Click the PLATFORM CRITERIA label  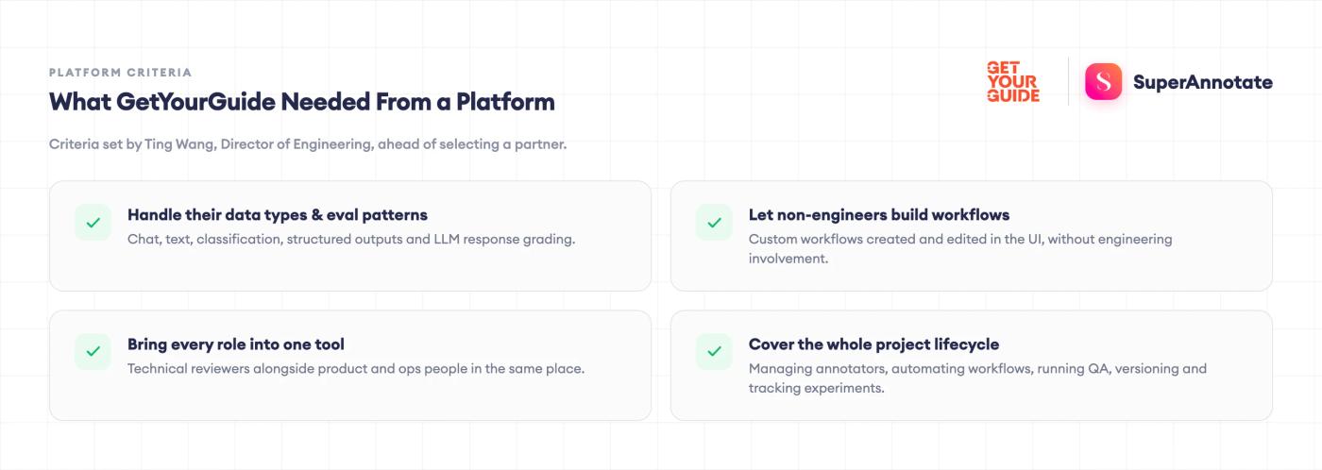pos(121,73)
